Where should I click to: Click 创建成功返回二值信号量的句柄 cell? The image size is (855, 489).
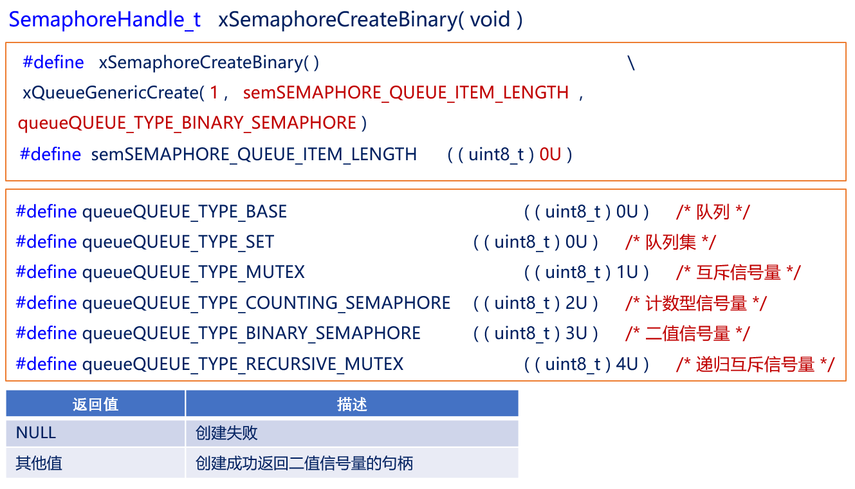[x=352, y=463]
